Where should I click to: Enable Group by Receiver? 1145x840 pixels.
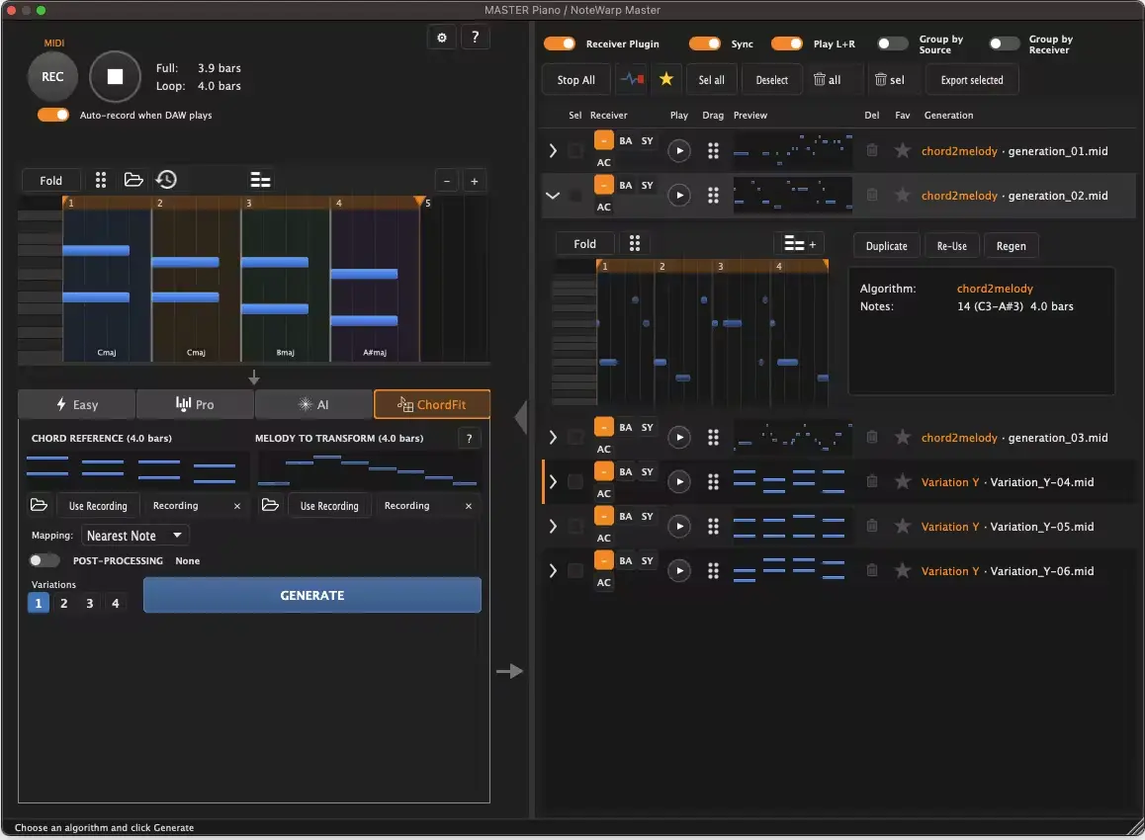tap(1004, 43)
